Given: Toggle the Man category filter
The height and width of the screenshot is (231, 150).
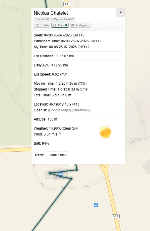Looking at the screenshot, I should pos(60,25).
